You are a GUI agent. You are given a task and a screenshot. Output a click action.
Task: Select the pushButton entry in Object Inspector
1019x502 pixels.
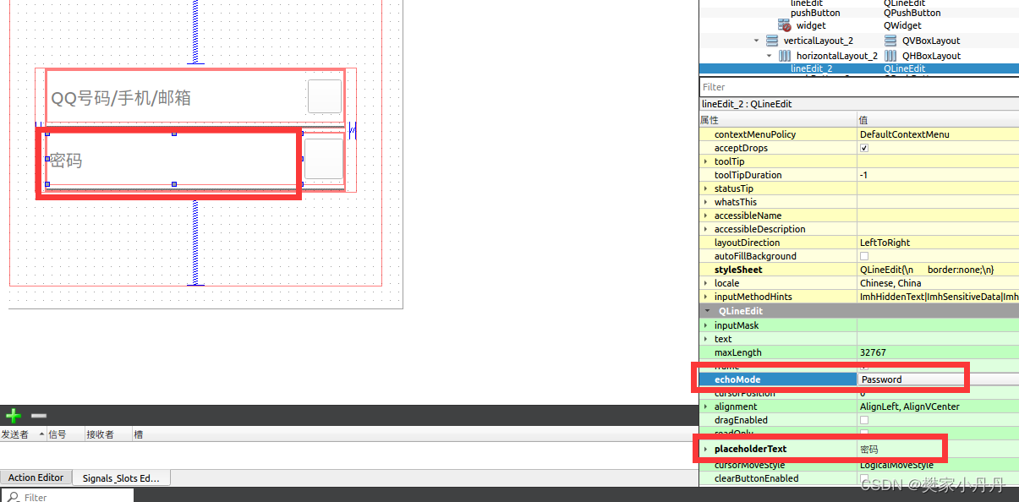tap(814, 12)
